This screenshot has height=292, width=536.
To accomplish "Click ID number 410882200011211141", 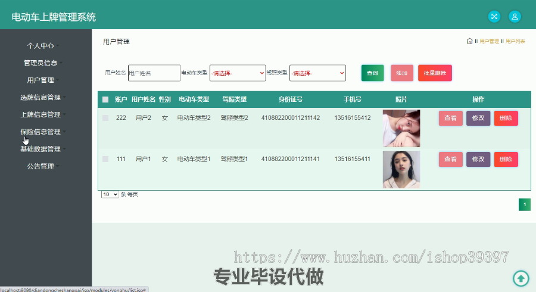I will [291, 159].
